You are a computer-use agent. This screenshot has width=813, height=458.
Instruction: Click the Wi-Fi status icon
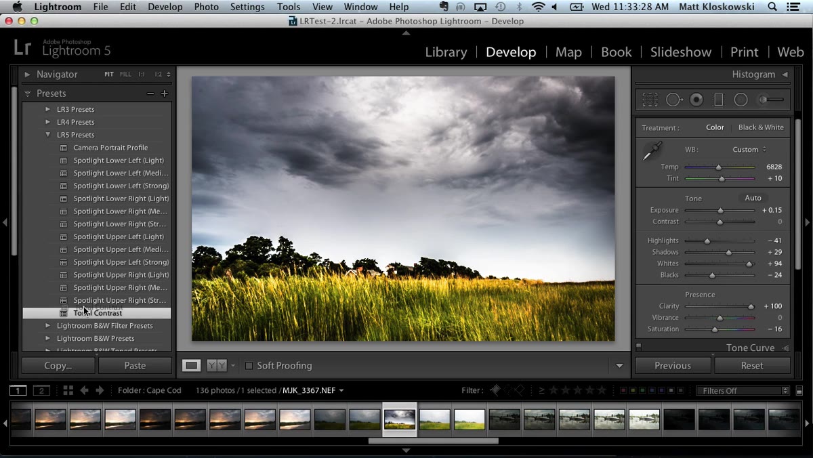(x=539, y=7)
